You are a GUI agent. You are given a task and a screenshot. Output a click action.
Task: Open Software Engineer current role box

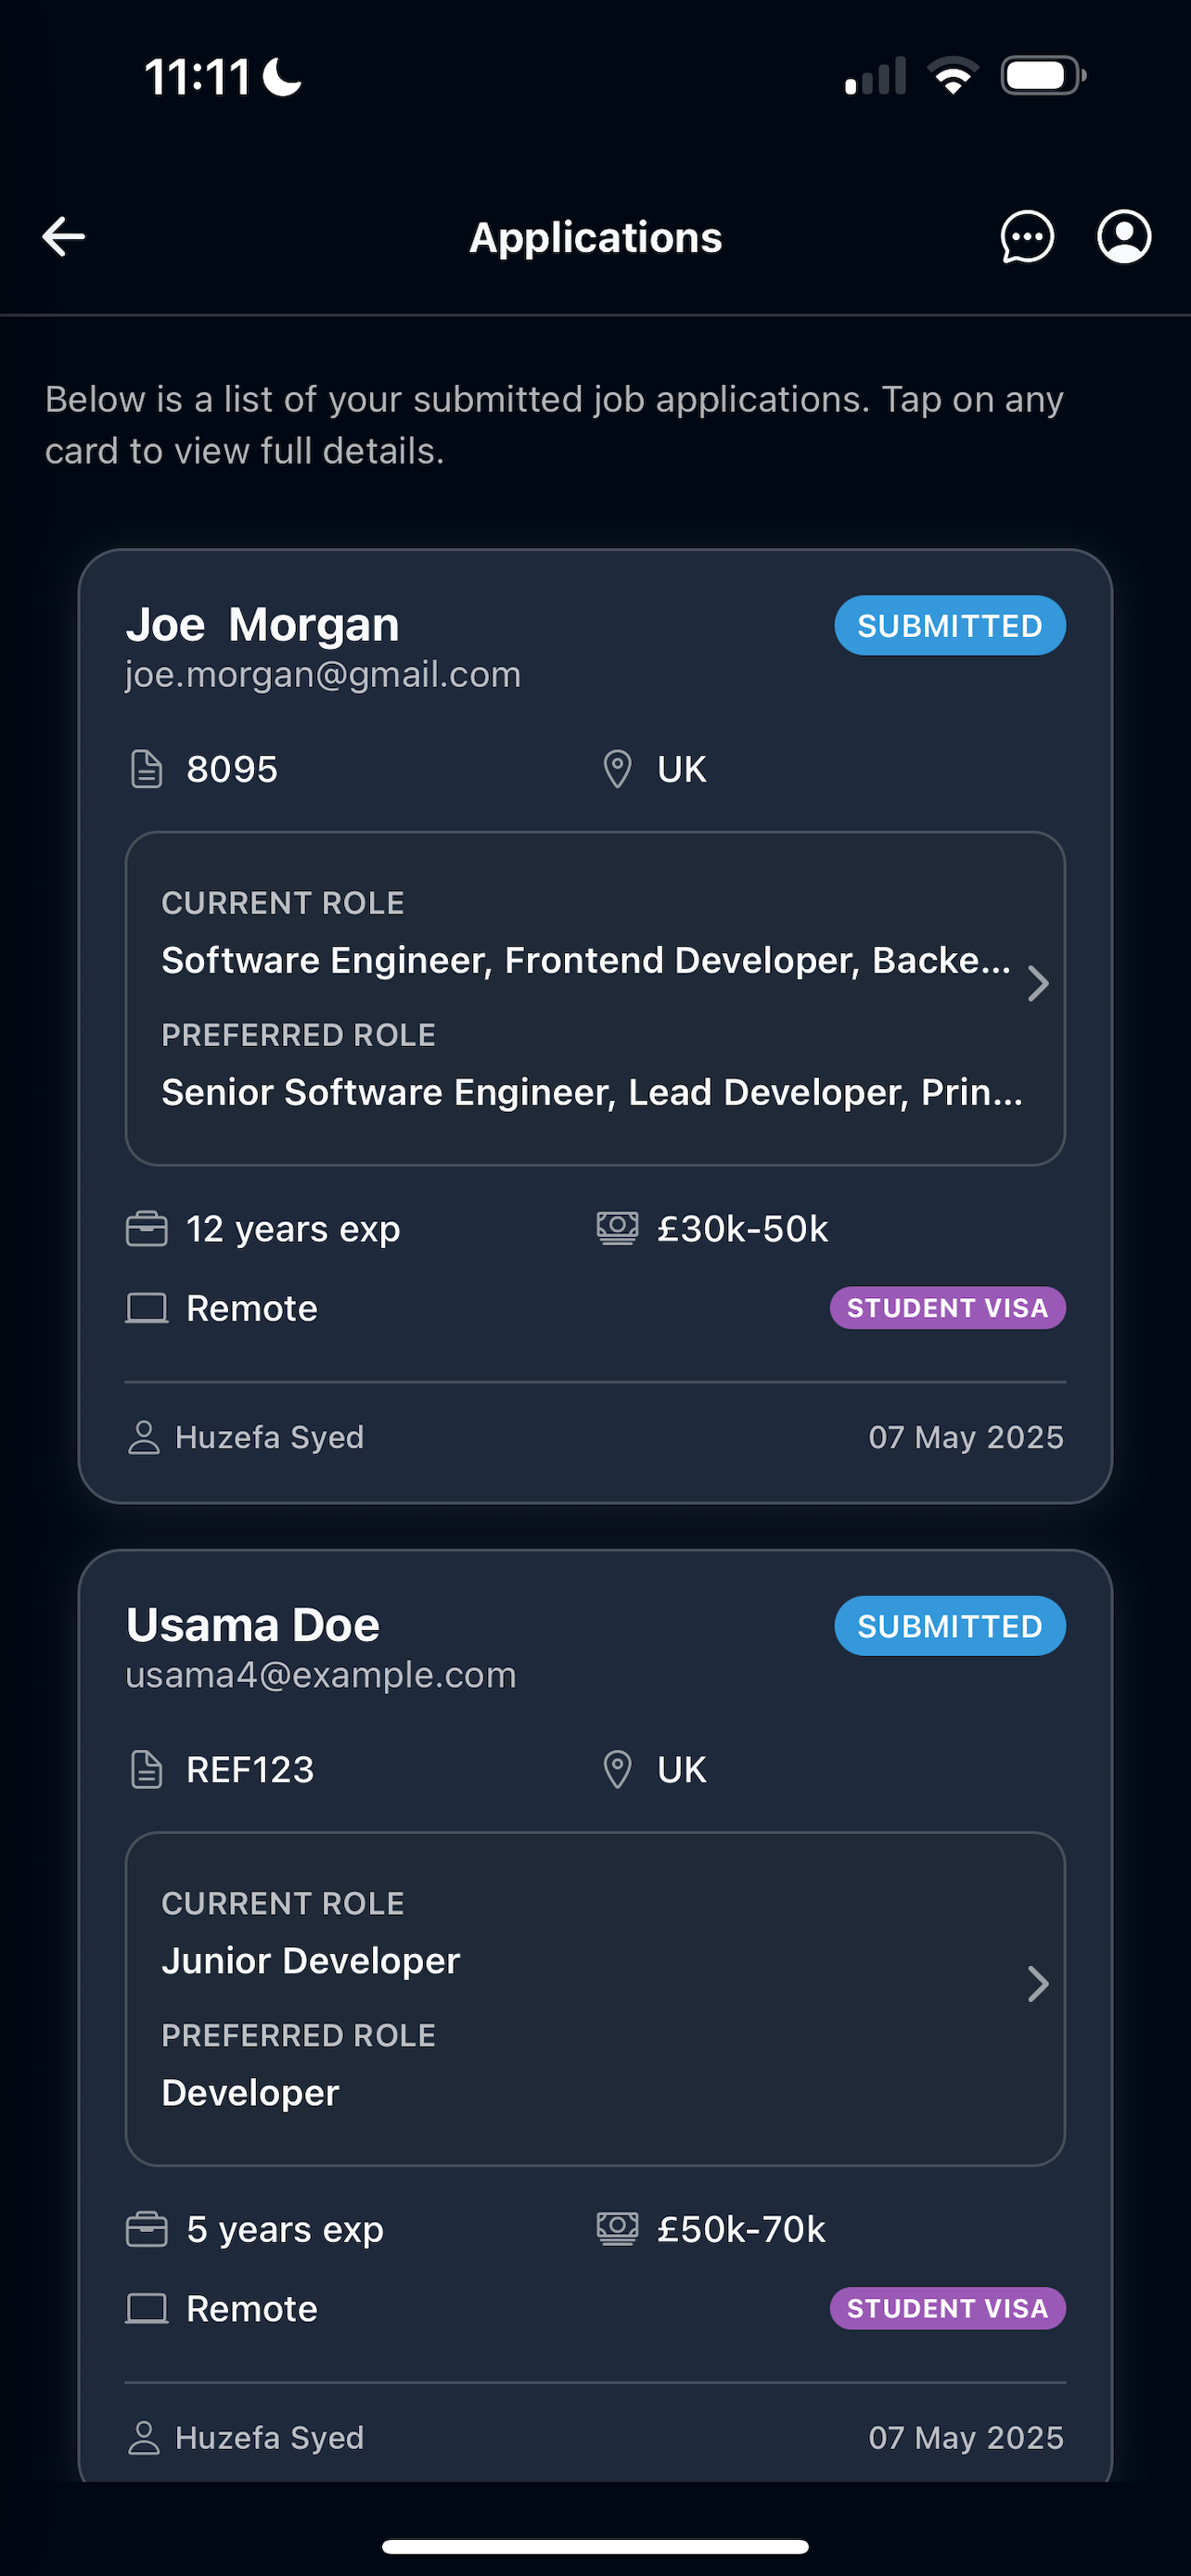coord(595,999)
